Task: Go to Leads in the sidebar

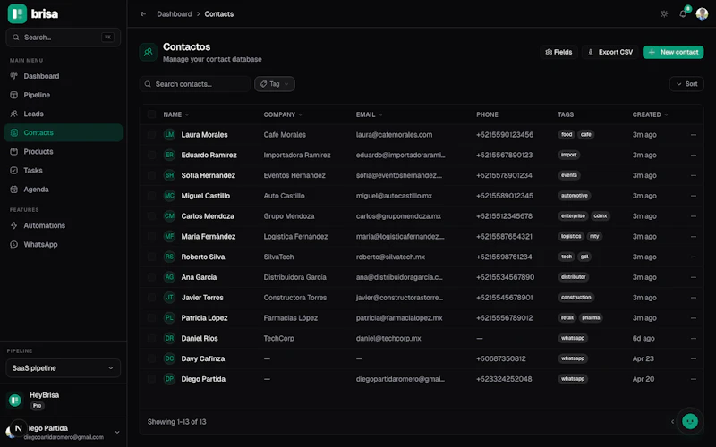Action: pos(63,114)
